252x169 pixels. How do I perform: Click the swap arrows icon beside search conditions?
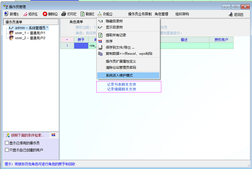(x=53, y=135)
